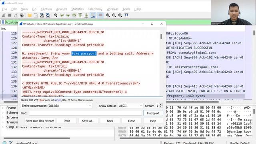256x144 pixels.
Task: Click resize columns to content icon
Action: click(x=126, y=15)
